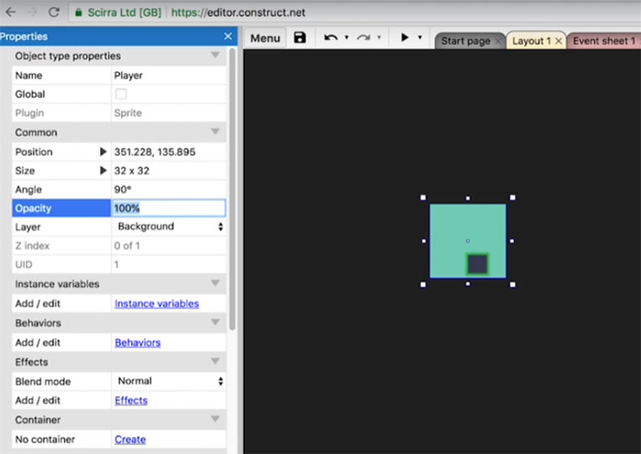Click the Opacity 100% input field
This screenshot has width=641, height=454.
168,208
